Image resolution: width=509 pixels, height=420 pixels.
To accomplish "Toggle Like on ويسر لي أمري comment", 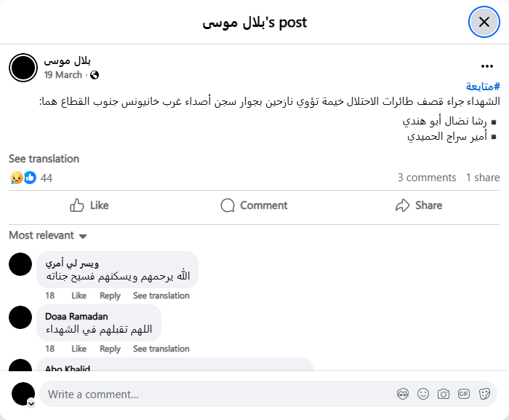I will [79, 296].
